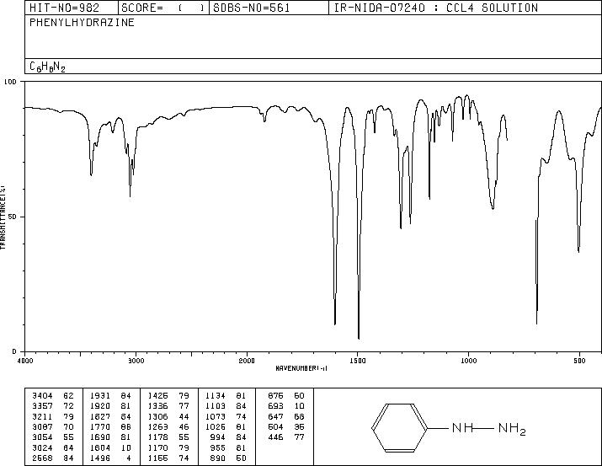Click the 3000 x-axis tick label
The width and height of the screenshot is (602, 466).
[136, 361]
